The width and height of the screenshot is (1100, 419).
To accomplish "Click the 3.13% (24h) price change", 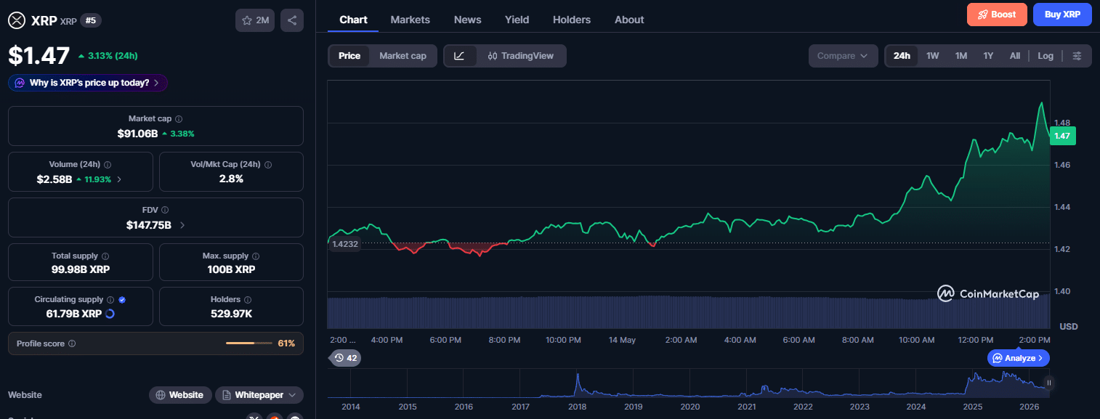I will pyautogui.click(x=108, y=56).
